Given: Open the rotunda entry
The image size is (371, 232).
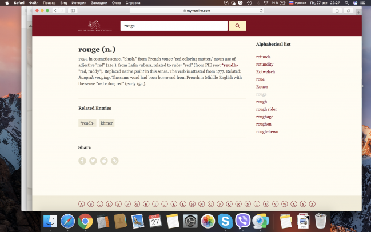Looking at the screenshot, I should (264, 57).
